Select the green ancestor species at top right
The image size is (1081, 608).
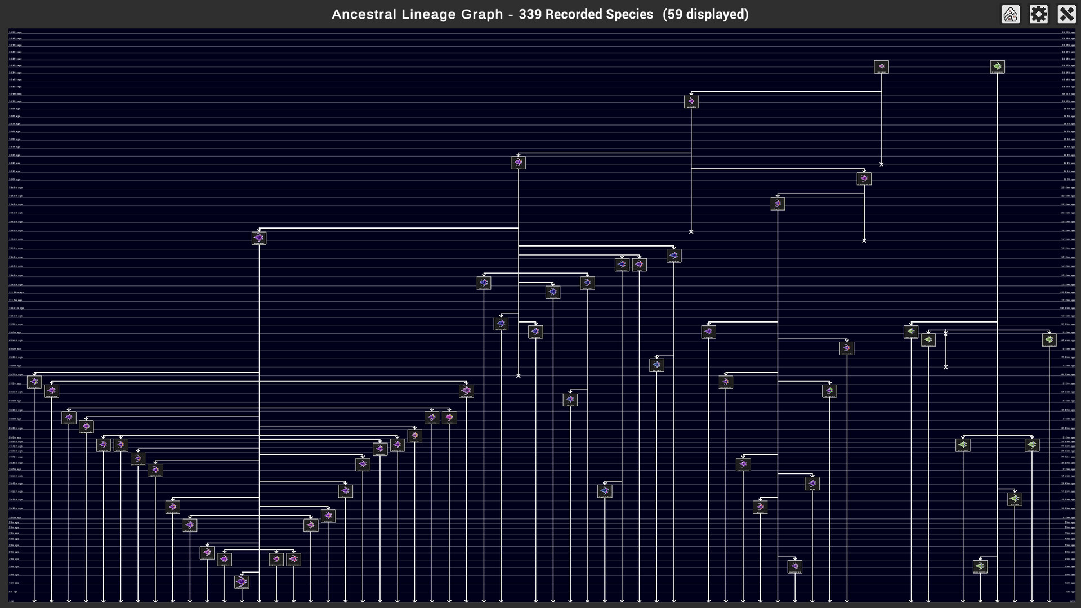(997, 66)
